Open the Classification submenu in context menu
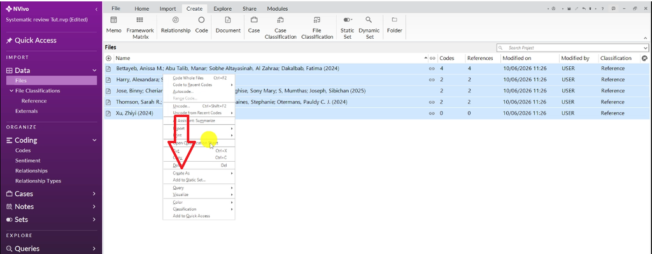 point(199,209)
